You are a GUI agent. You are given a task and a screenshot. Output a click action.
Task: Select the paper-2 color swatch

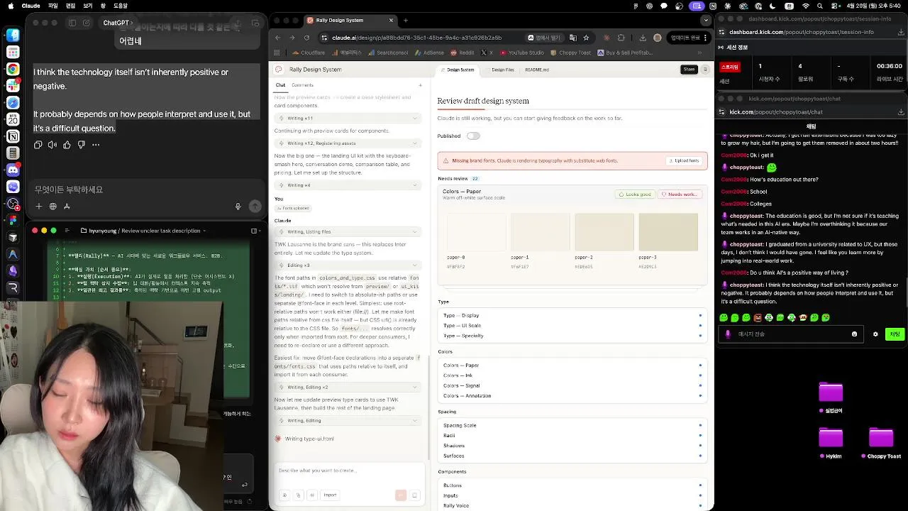604,232
